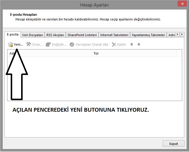Select the partially visible Adres tab
189x152 pixels.
pos(171,35)
